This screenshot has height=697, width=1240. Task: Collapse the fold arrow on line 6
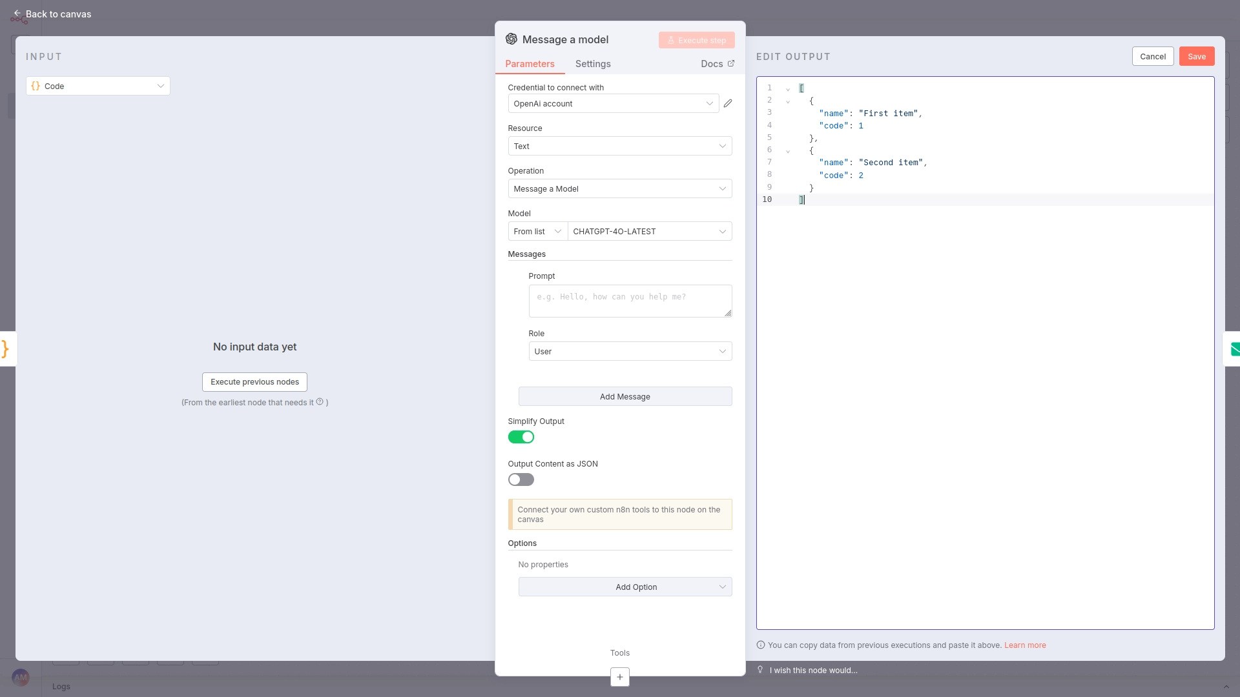pos(788,151)
